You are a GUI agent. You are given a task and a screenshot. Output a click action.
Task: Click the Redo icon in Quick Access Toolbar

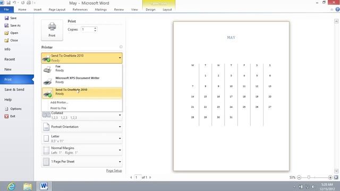(23, 3)
